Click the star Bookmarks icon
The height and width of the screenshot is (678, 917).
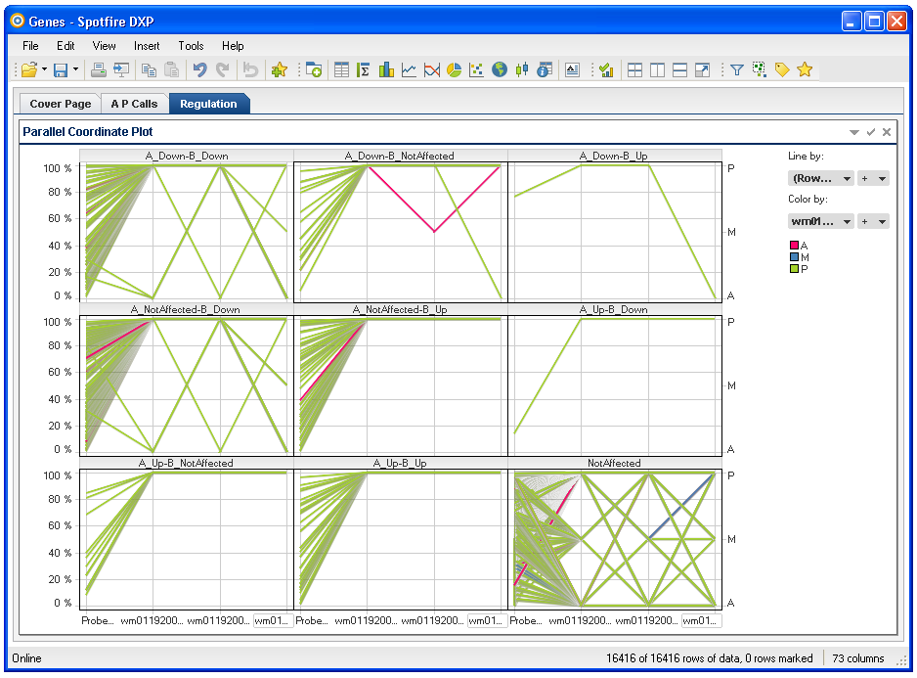tap(805, 69)
